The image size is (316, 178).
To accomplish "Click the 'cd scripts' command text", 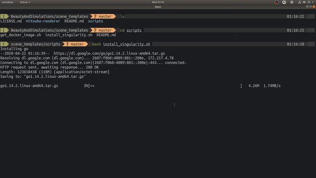I will [131, 30].
